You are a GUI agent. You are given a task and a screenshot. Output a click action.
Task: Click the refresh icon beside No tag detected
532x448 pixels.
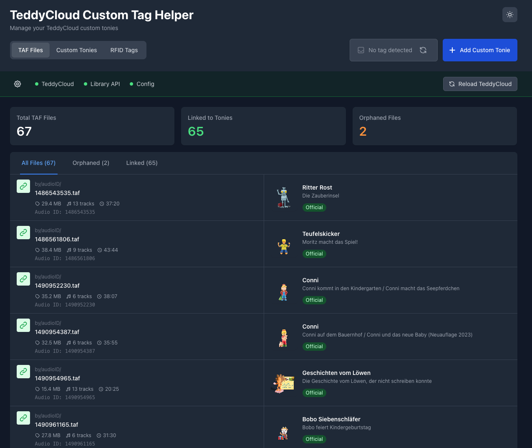423,50
